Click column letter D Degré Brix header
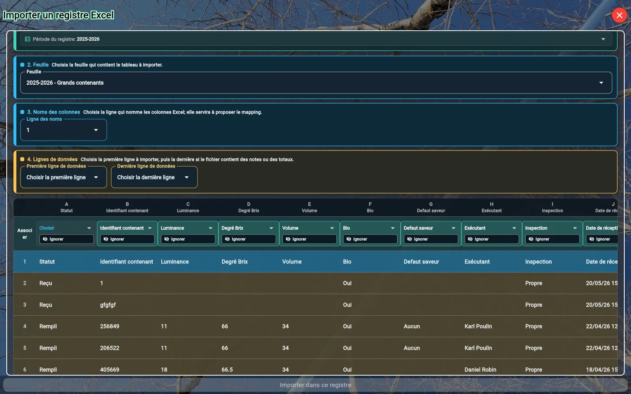631x394 pixels. (249, 207)
